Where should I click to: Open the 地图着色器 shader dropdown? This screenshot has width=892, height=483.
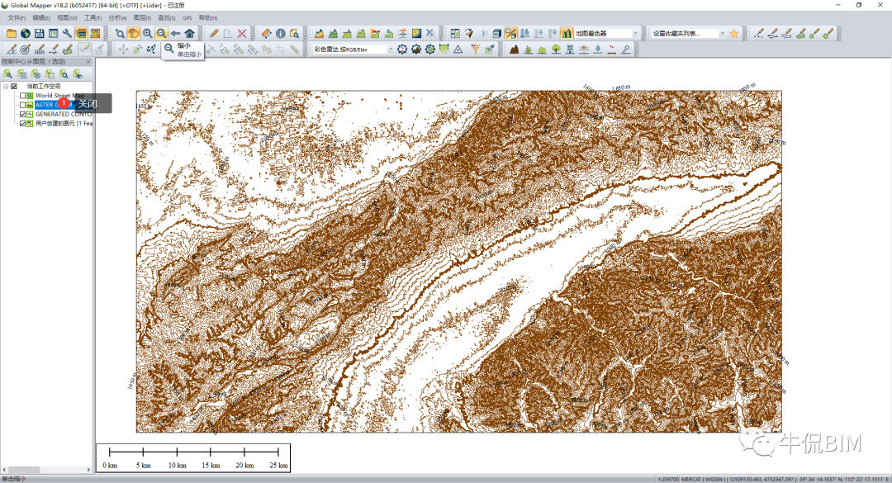point(636,33)
